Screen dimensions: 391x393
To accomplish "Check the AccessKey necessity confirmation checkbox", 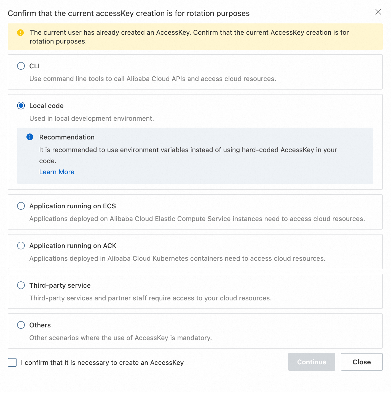I will coord(12,362).
